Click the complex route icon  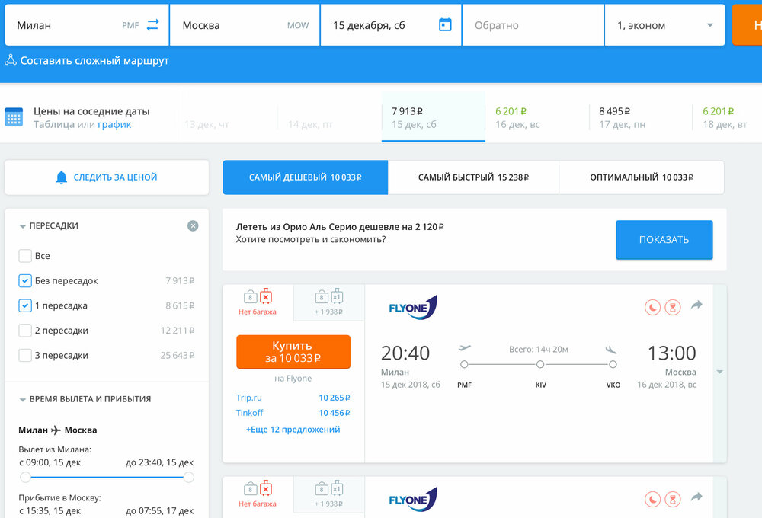[10, 59]
